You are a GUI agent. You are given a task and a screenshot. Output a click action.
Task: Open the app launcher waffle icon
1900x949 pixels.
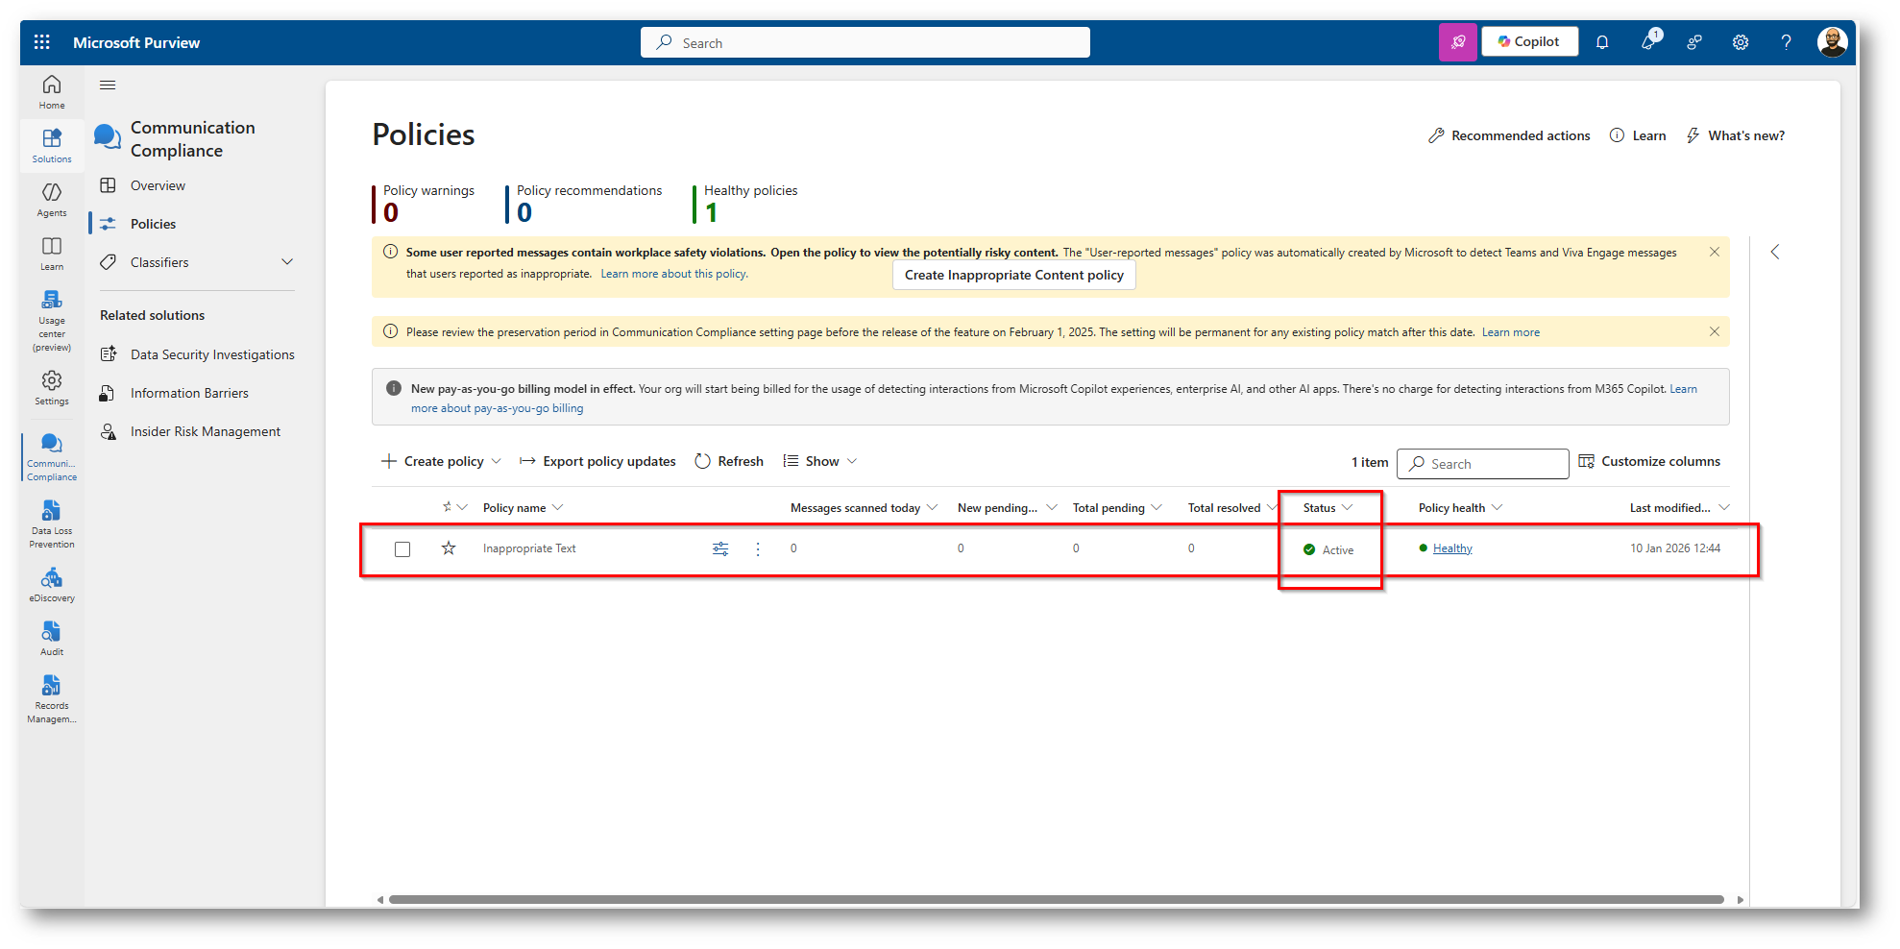pos(41,42)
